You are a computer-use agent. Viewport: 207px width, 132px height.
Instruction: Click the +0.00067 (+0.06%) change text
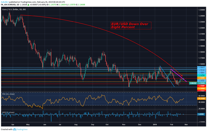point(38,5)
